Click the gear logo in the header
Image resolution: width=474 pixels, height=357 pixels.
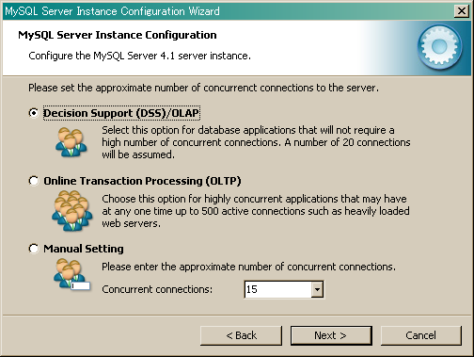pyautogui.click(x=439, y=47)
